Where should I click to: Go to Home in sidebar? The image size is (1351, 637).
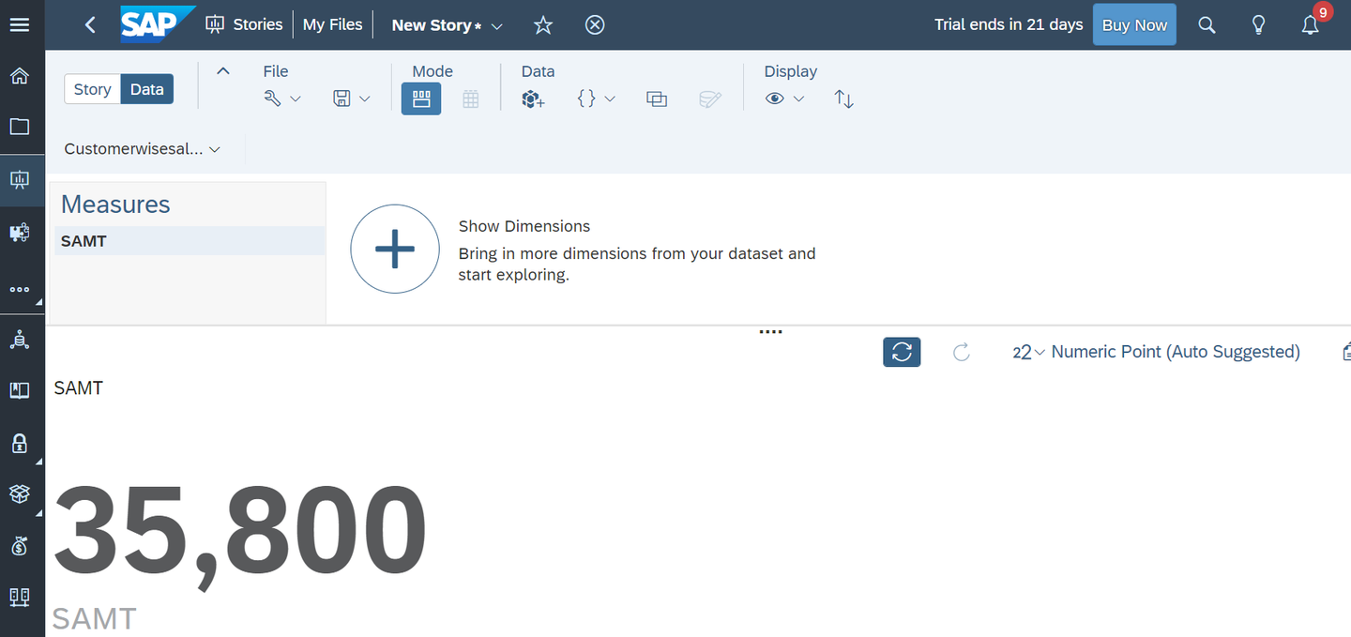[19, 76]
